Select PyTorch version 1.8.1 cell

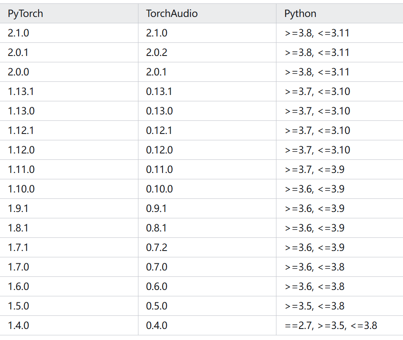[x=69, y=228]
